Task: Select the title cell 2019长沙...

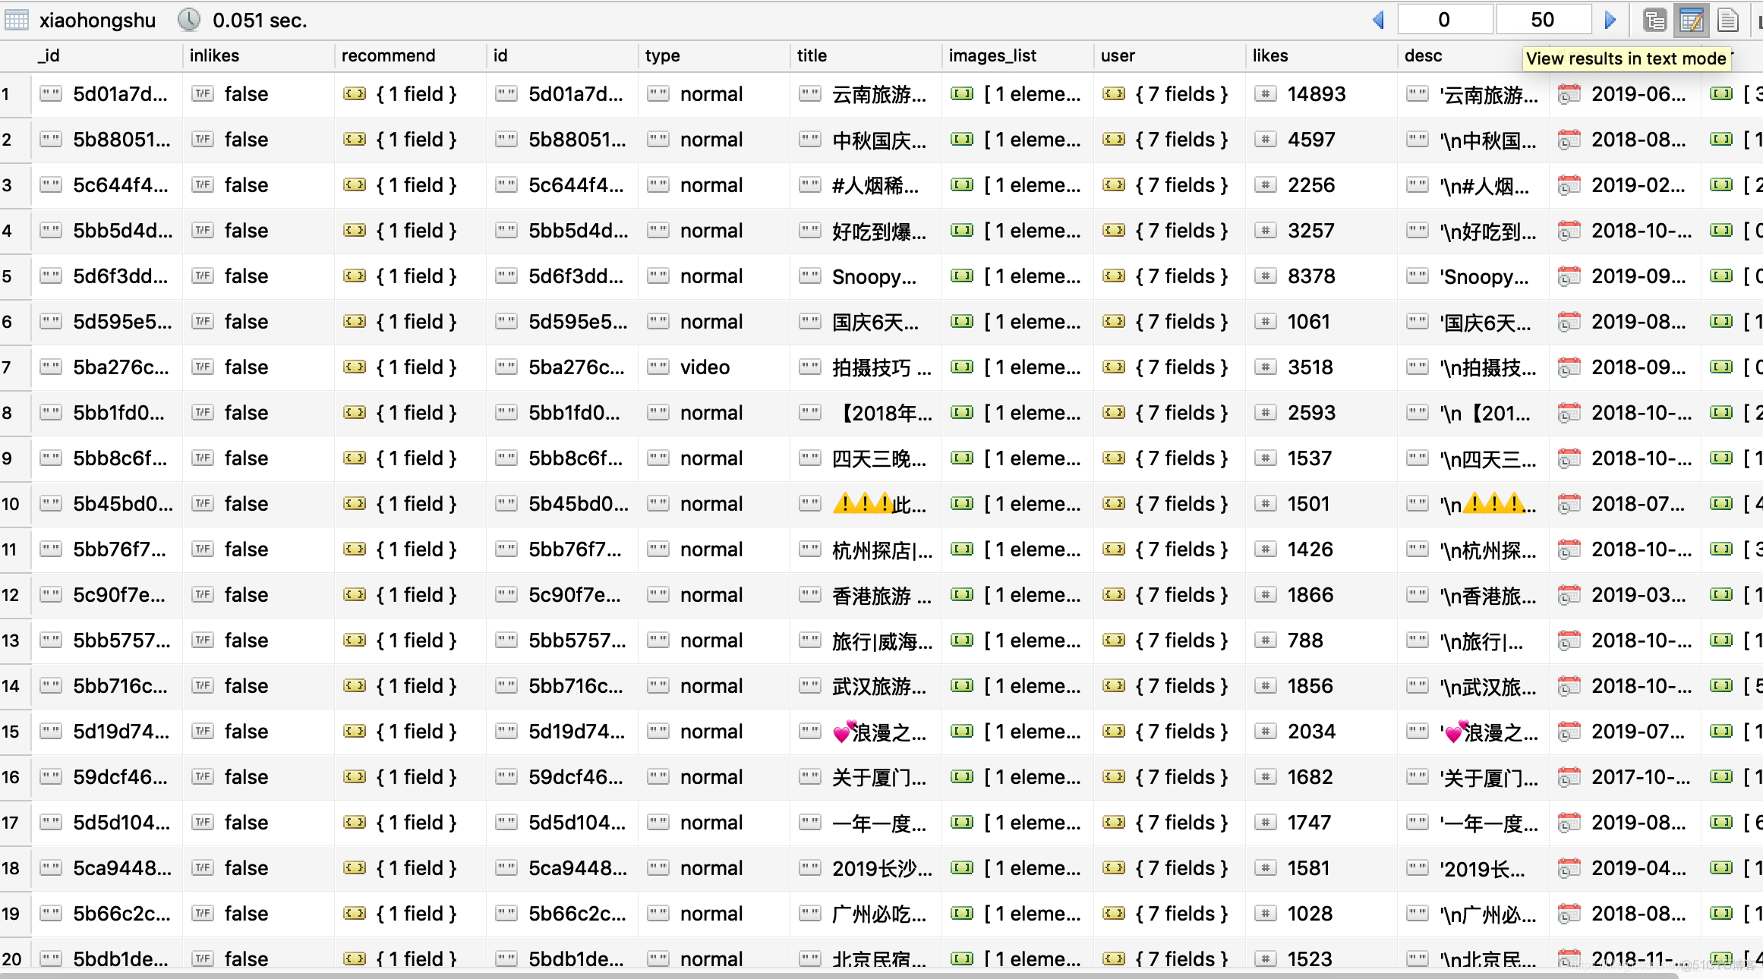Action: click(x=866, y=868)
